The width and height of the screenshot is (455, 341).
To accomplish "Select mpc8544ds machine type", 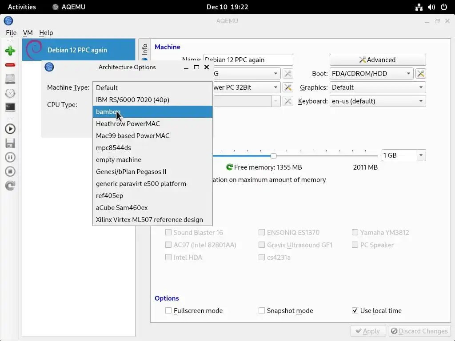I will [153, 147].
